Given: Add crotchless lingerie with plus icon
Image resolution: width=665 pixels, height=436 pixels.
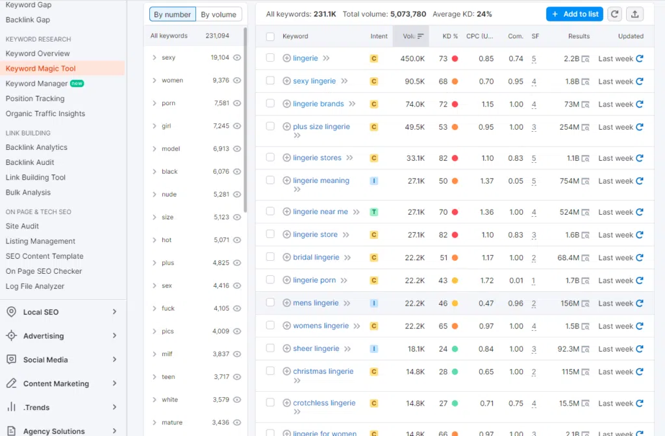Looking at the screenshot, I should coord(286,402).
